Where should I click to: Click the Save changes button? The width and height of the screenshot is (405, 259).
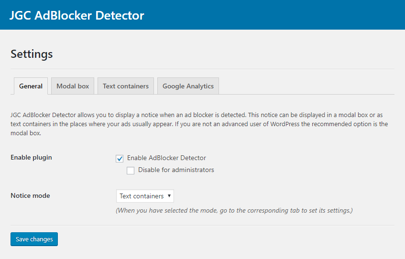[x=34, y=239]
